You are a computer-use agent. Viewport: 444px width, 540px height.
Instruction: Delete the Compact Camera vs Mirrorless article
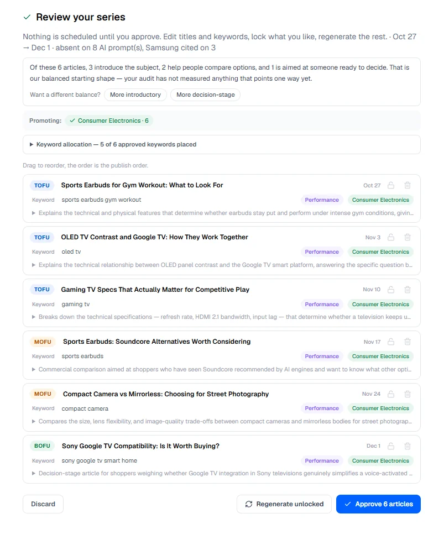click(407, 394)
